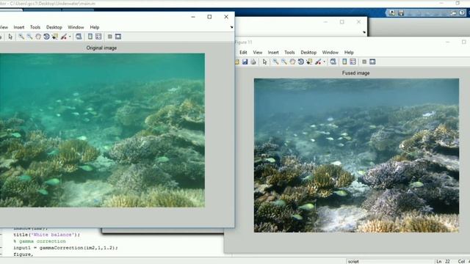The image size is (470, 264).
Task: Click 'Fused image' title text
Action: pyautogui.click(x=355, y=73)
